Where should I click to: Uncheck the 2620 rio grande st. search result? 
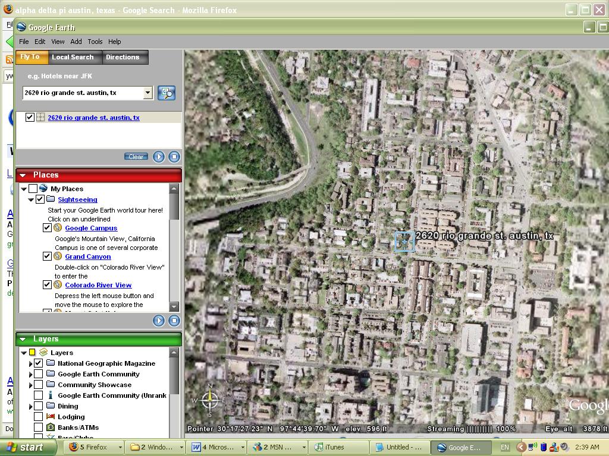point(30,117)
